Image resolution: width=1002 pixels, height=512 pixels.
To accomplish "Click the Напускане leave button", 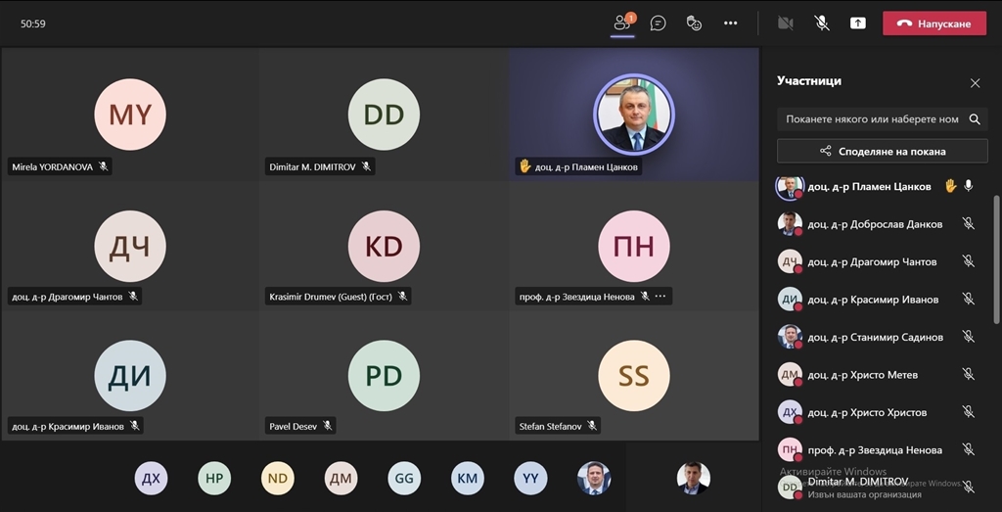I will (x=934, y=23).
